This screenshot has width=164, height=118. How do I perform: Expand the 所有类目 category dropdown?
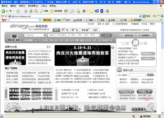45,35
